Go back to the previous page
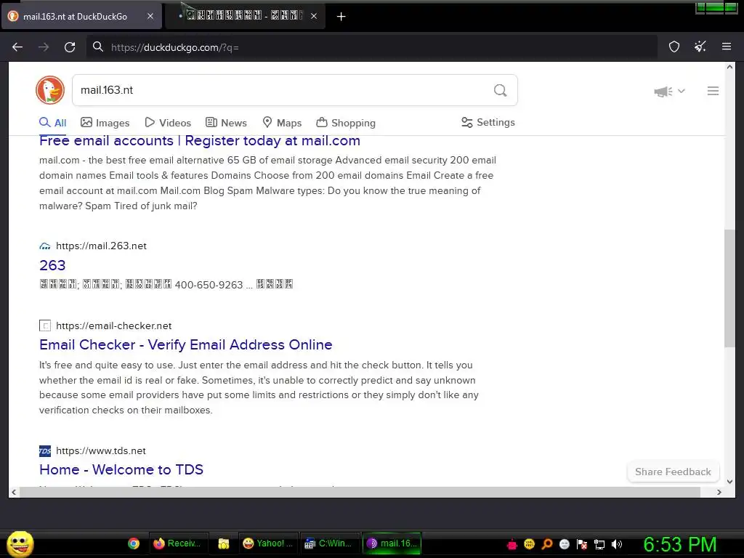Viewport: 744px width, 558px height. (17, 47)
